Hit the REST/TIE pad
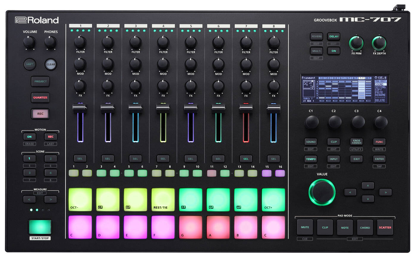 click(x=163, y=199)
